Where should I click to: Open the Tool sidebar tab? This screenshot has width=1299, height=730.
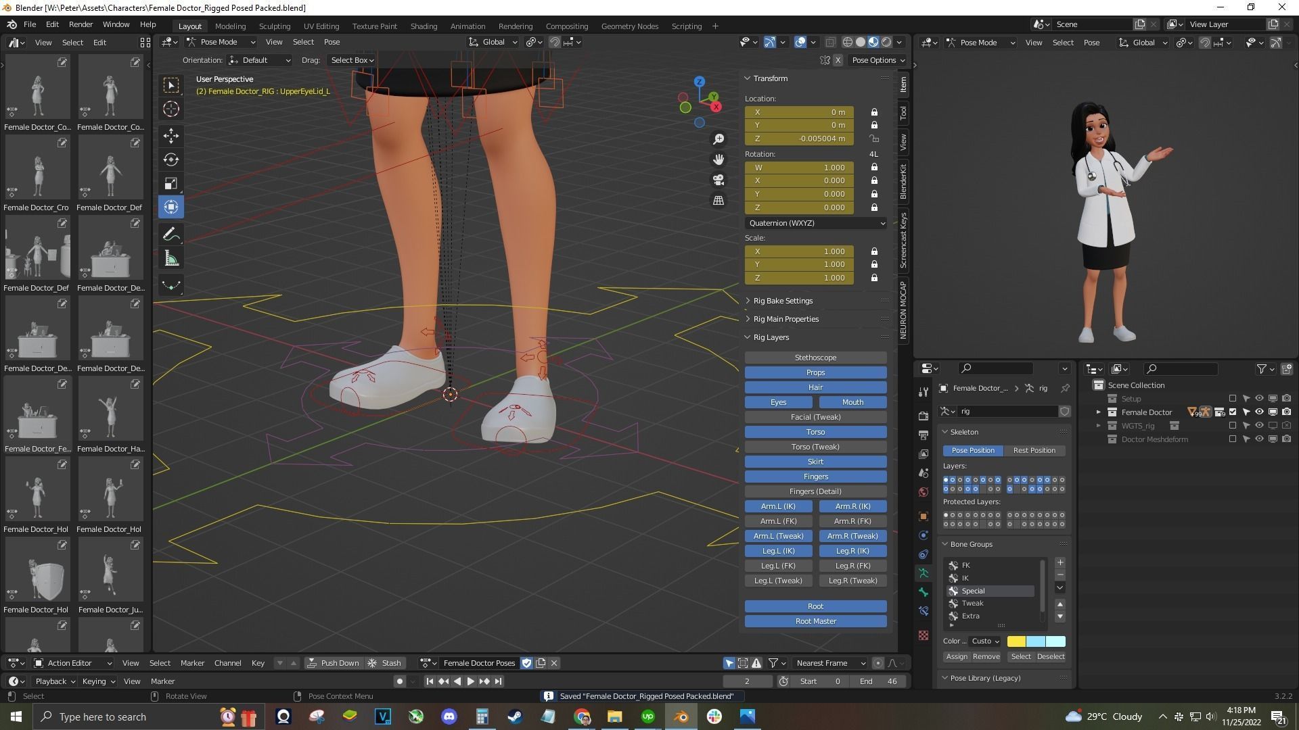point(903,114)
